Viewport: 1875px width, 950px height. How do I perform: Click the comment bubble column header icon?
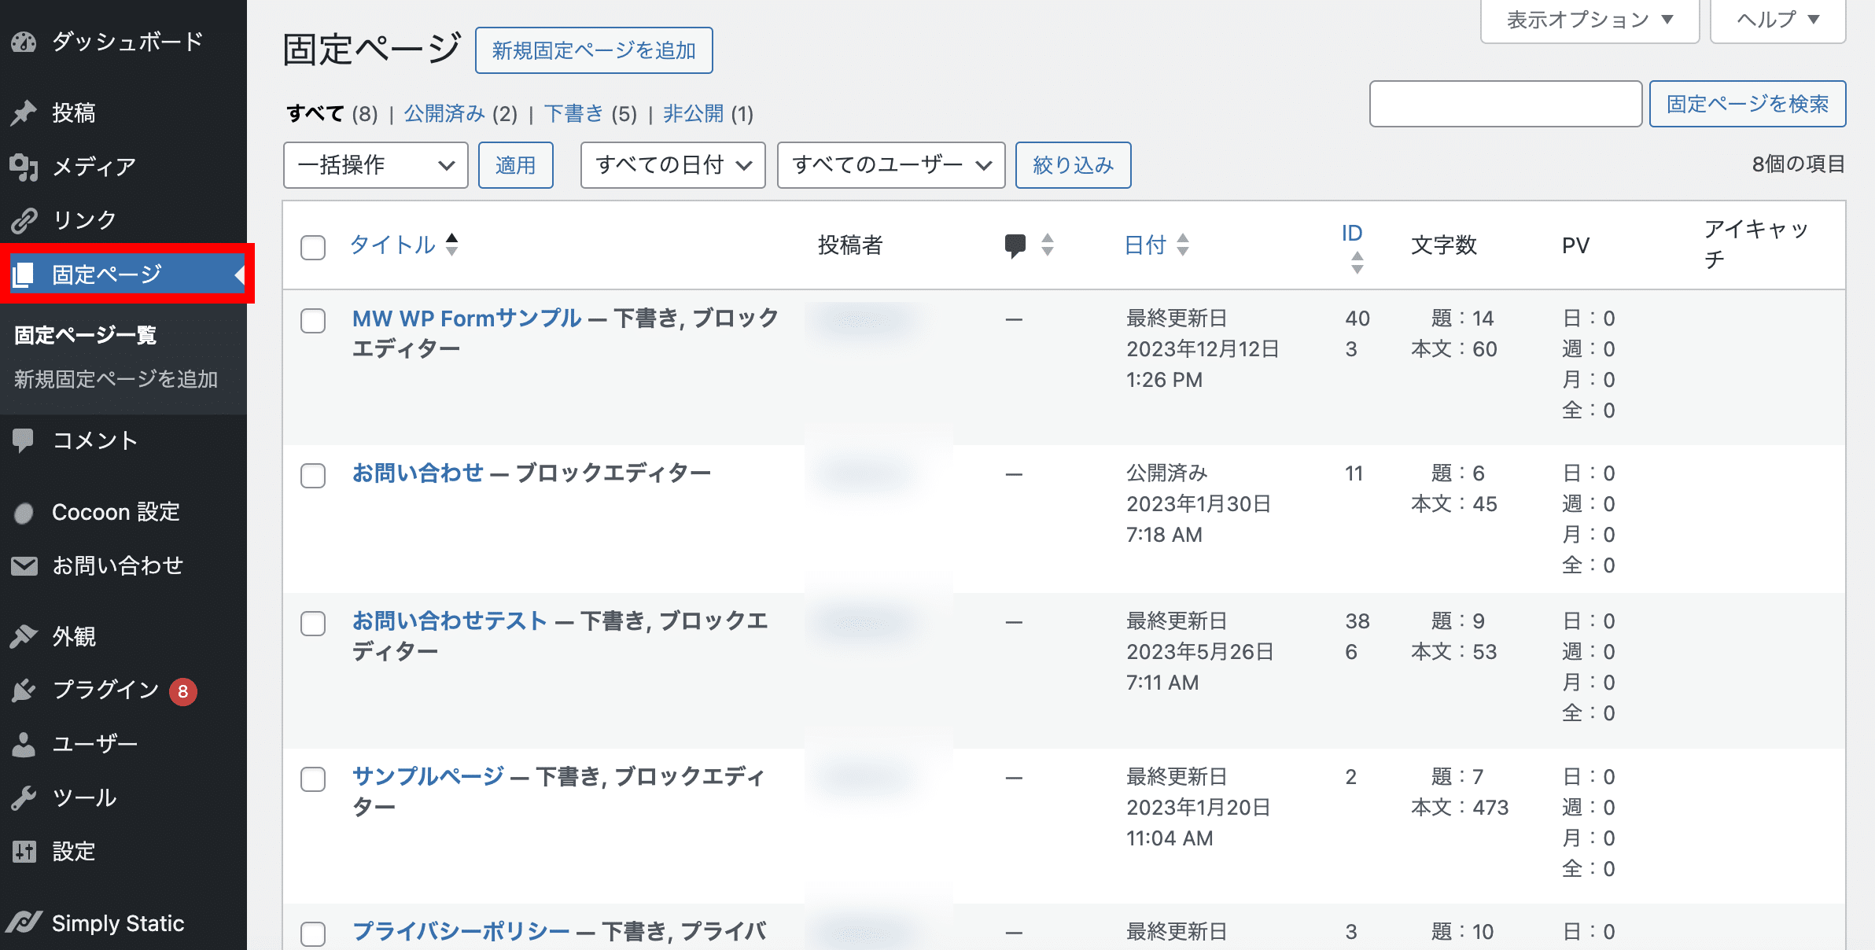click(x=1015, y=245)
